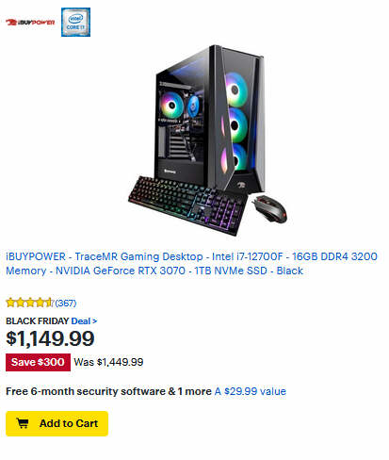The height and width of the screenshot is (460, 389).
Task: View the A $29.99 value offer link
Action: pyautogui.click(x=251, y=391)
